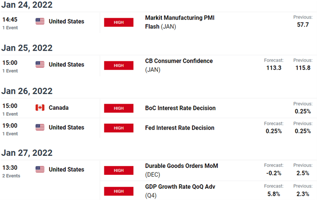Select the Canada flag icon
The height and width of the screenshot is (200, 317).
pos(40,108)
